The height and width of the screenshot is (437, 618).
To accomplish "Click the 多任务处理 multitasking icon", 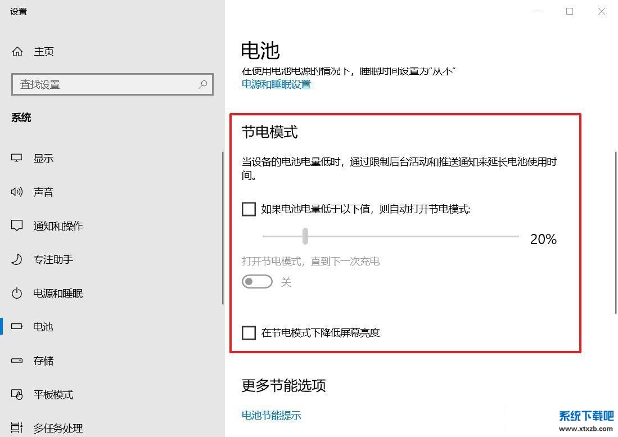I will pos(17,428).
